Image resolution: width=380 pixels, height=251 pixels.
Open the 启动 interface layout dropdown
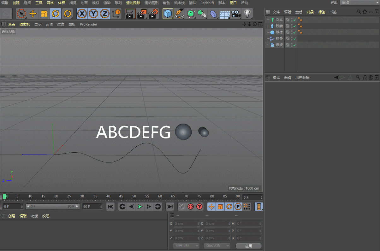[360, 3]
